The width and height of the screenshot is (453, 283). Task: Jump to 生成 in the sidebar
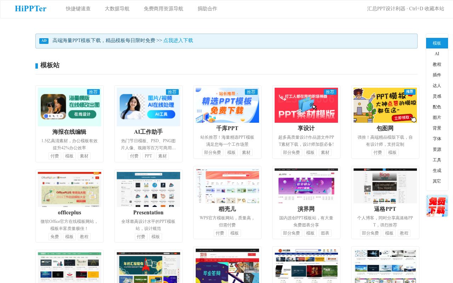pos(437,171)
